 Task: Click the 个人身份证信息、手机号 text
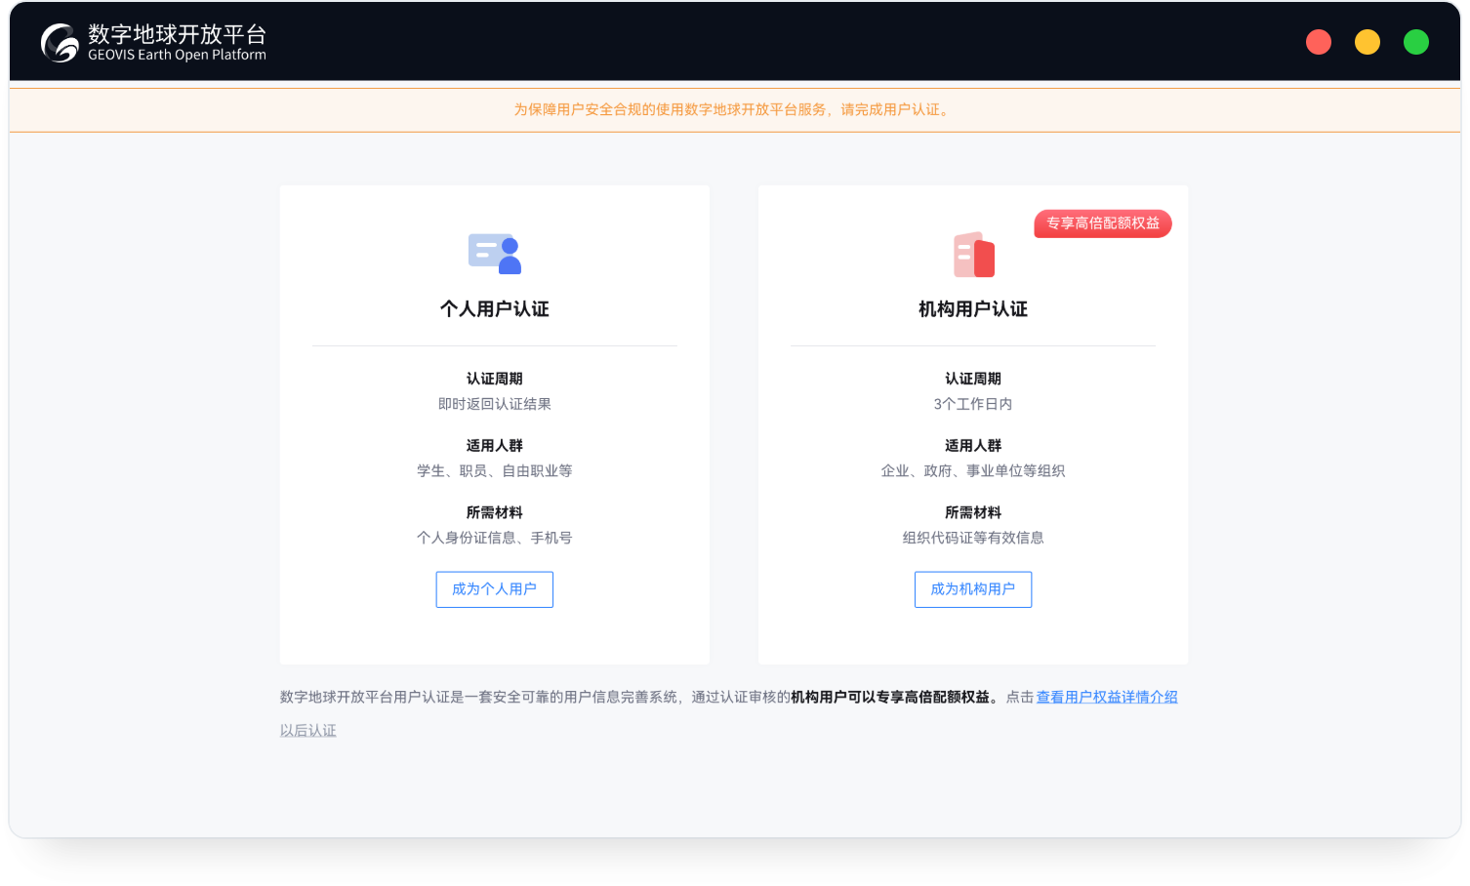point(495,538)
